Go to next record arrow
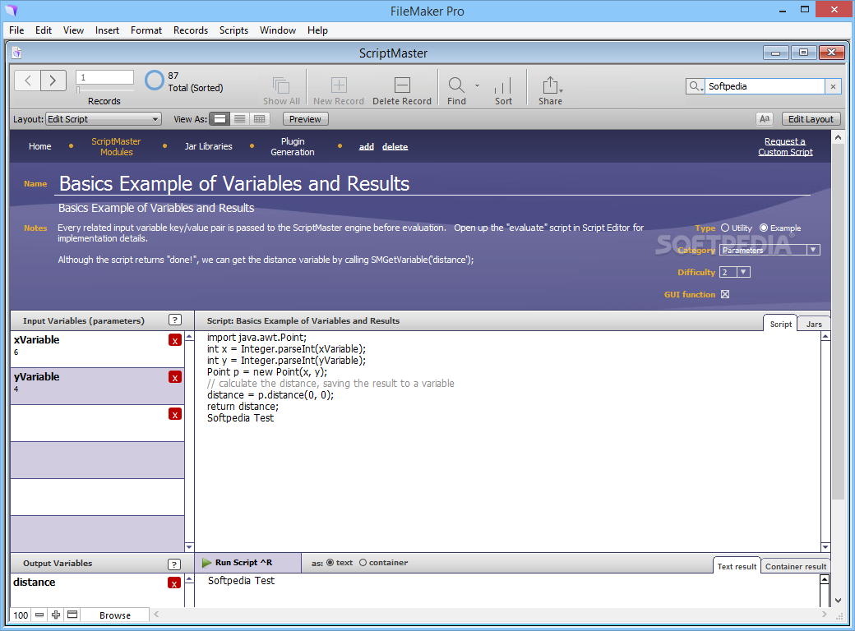The width and height of the screenshot is (855, 631). point(53,81)
